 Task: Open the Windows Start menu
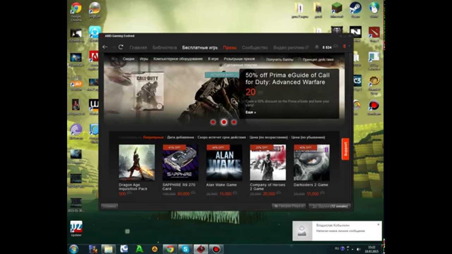(x=74, y=249)
